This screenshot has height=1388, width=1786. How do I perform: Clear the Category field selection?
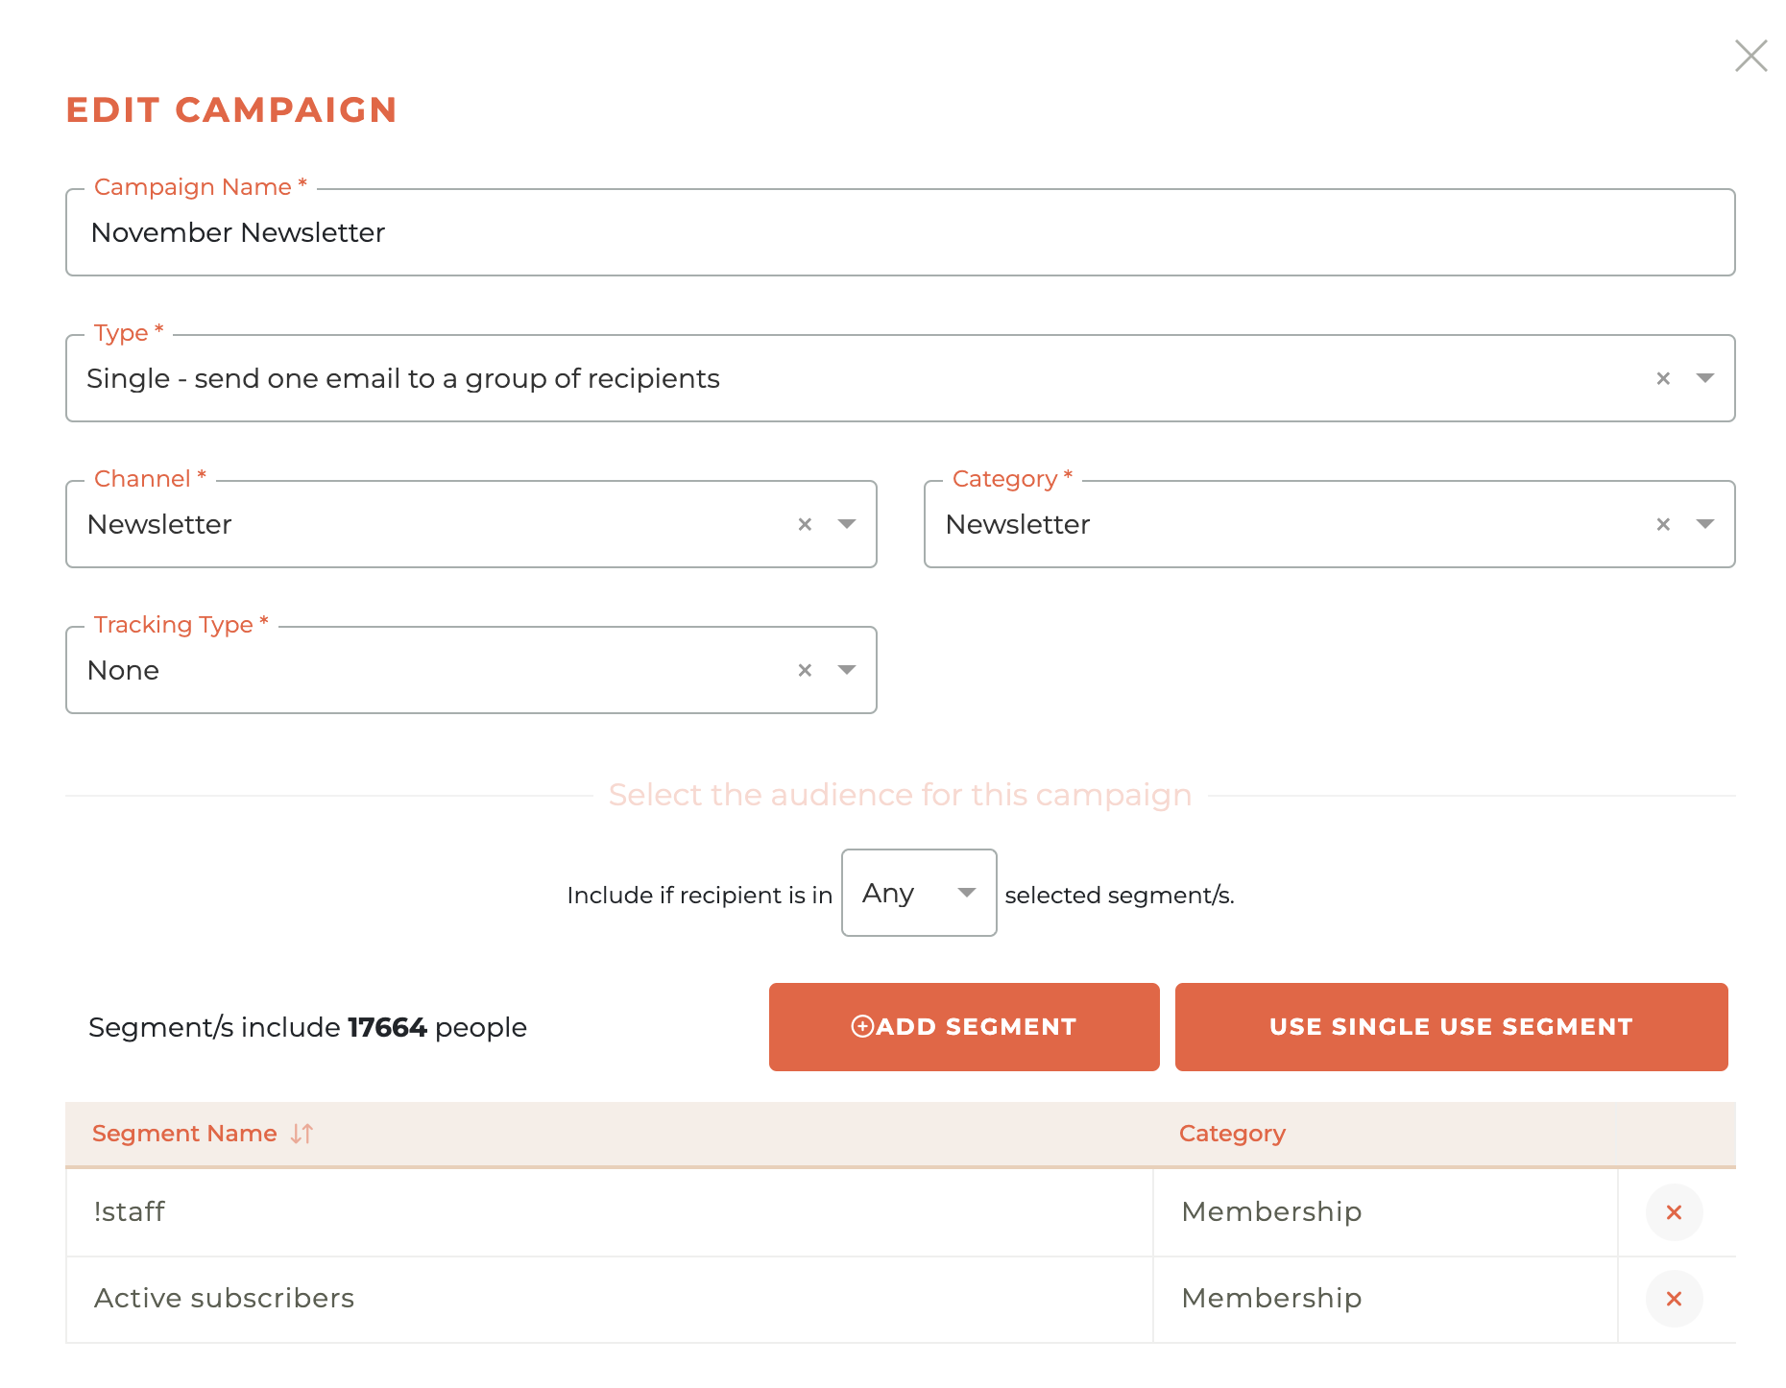[x=1663, y=525]
